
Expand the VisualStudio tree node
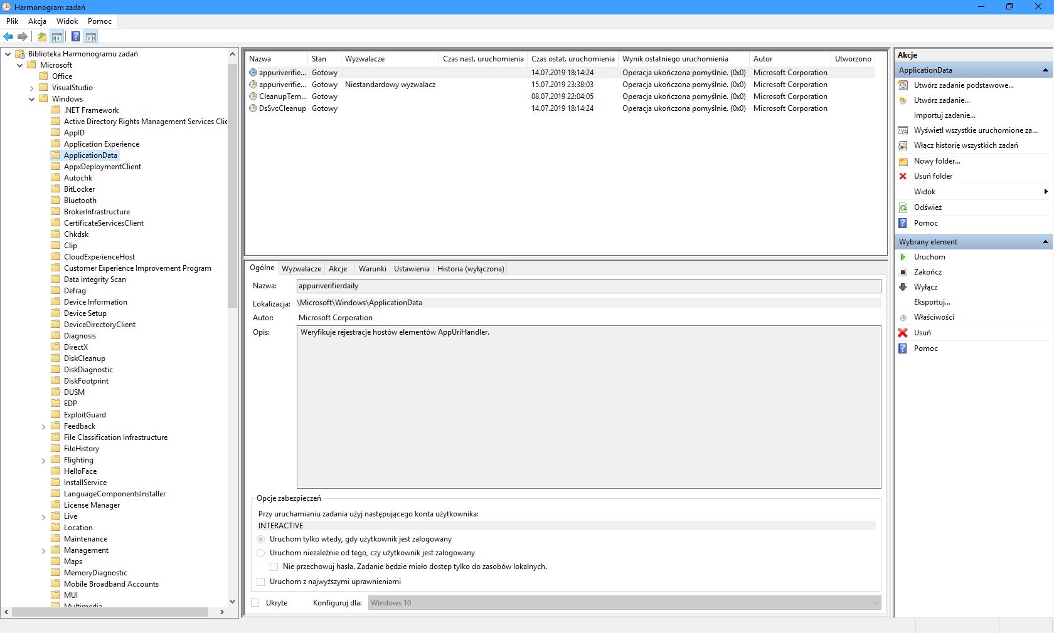click(31, 88)
